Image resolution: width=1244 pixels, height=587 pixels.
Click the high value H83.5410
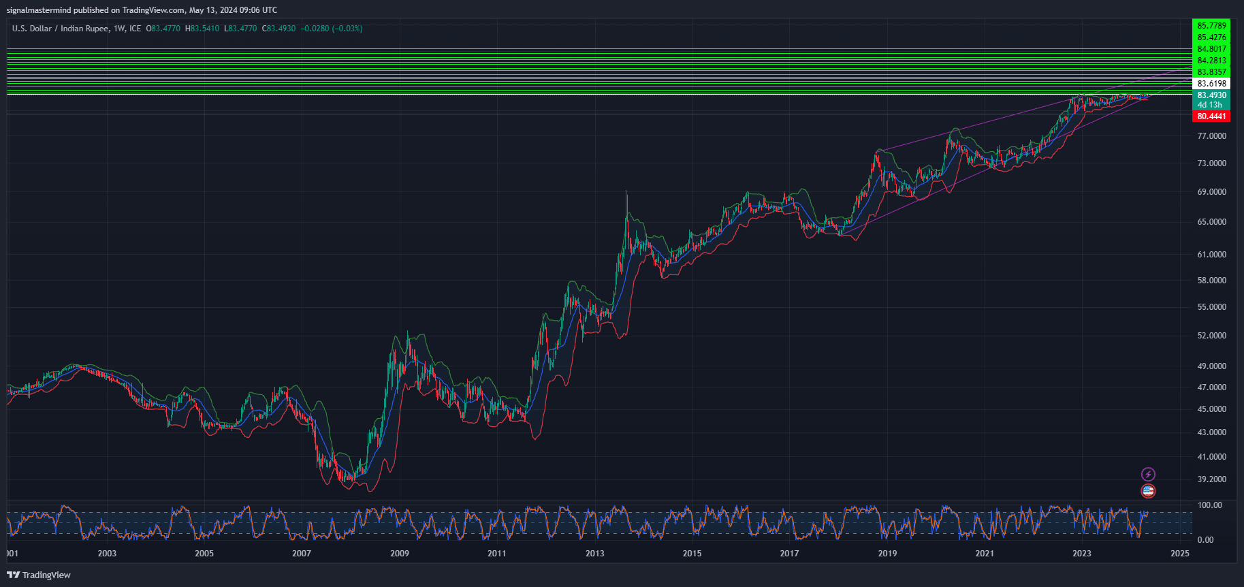202,29
